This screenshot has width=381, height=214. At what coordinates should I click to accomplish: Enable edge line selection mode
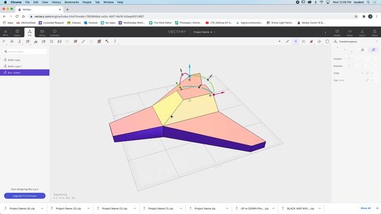coord(288,42)
